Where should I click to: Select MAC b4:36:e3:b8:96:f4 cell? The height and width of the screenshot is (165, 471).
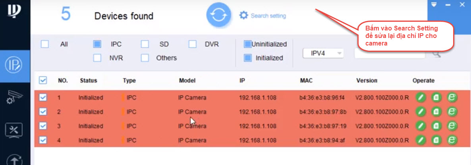(x=322, y=98)
